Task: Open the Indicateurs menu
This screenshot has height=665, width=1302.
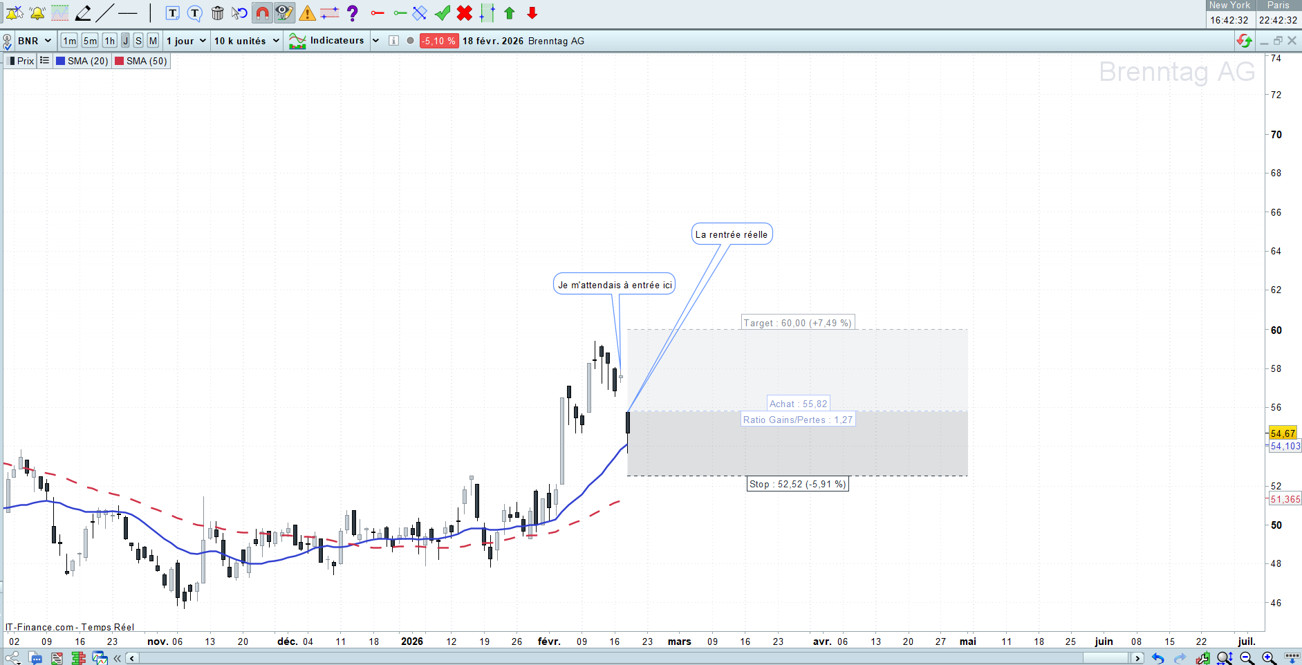Action: click(326, 41)
